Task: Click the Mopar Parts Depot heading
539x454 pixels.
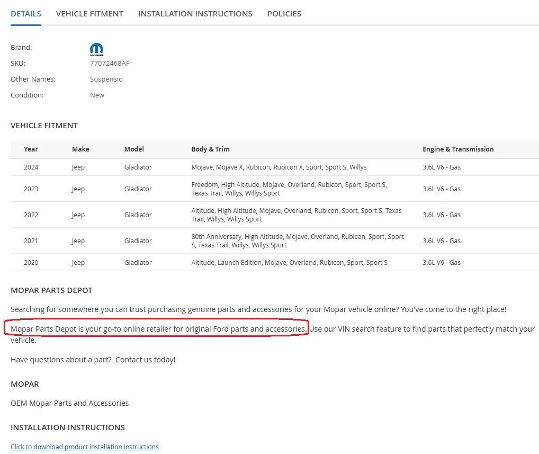Action: 51,290
